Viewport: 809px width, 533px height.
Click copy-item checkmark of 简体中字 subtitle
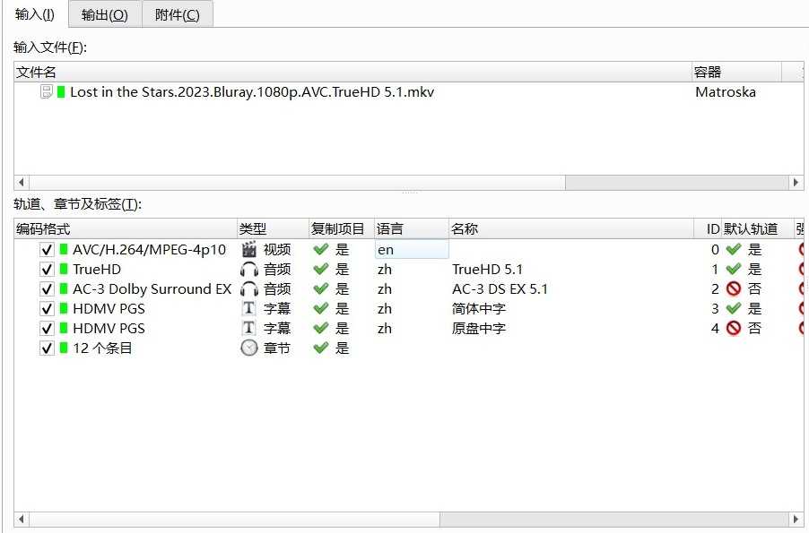point(320,308)
